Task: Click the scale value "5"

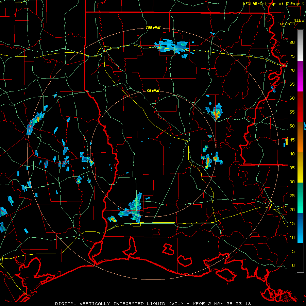Action: (x=293, y=252)
